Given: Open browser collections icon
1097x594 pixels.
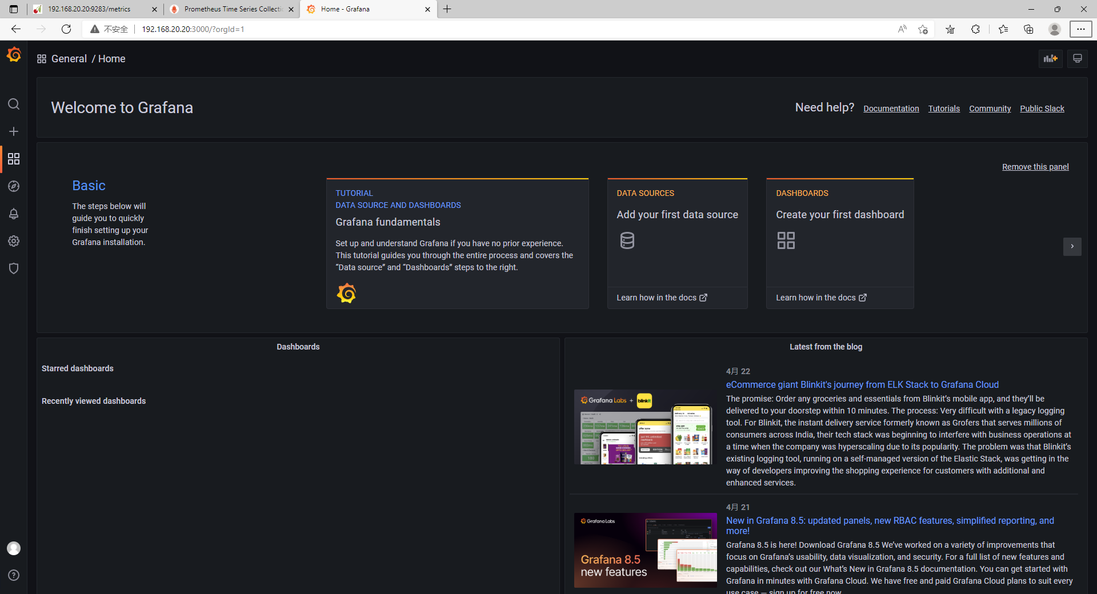Looking at the screenshot, I should point(1028,29).
